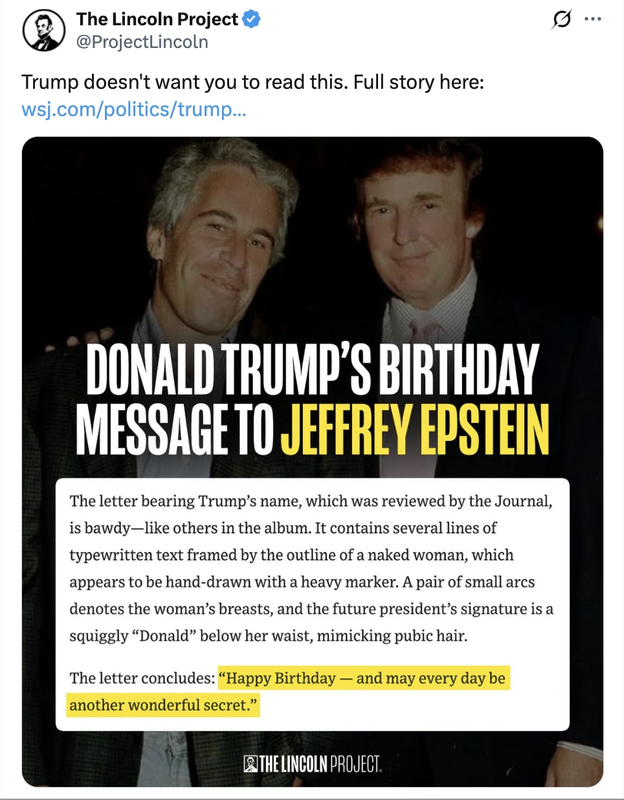This screenshot has height=800, width=624.
Task: Click the small Lincoln logo icon in watermark
Action: click(251, 764)
